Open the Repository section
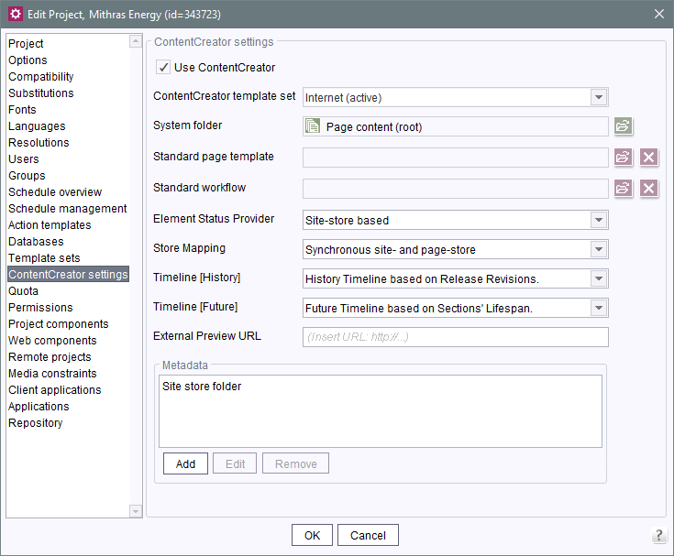This screenshot has height=556, width=674. 35,423
